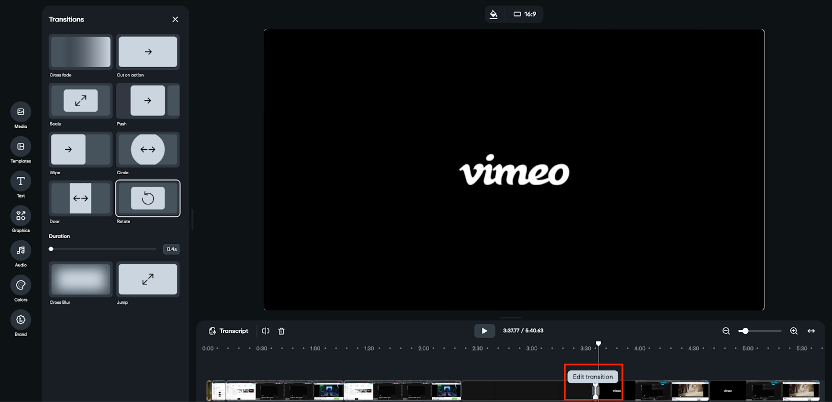
Task: Click the split clip icon
Action: click(x=266, y=331)
